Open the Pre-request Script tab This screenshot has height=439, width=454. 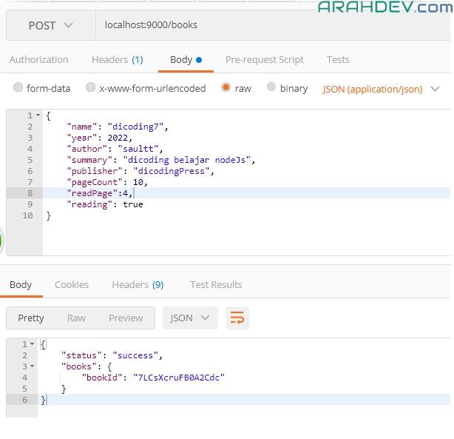click(x=264, y=59)
